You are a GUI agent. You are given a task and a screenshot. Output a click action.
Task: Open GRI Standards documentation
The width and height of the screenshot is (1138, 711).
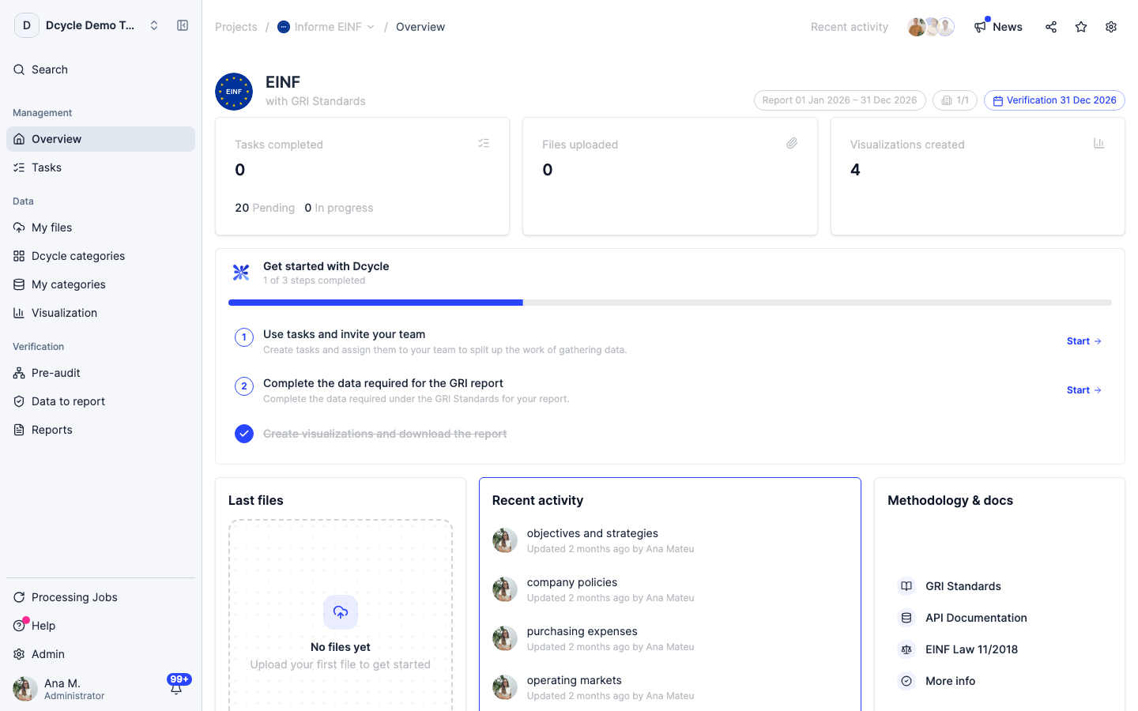coord(963,586)
